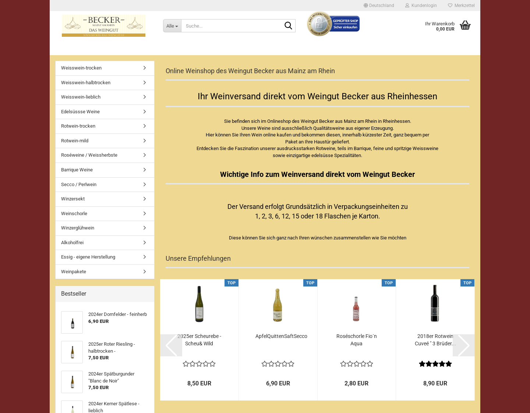The height and width of the screenshot is (413, 530).
Task: Open Ihr Warenkorb 0,00 EUR link
Action: point(439,26)
